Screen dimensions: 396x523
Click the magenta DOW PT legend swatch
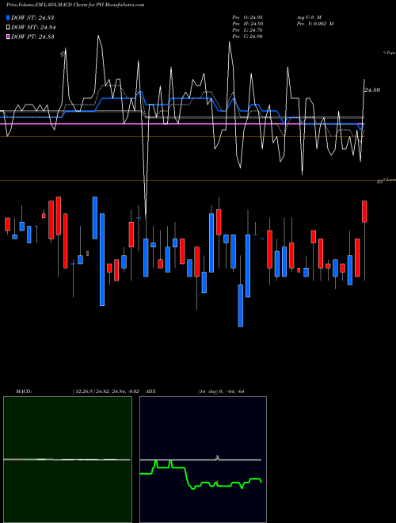(8, 36)
